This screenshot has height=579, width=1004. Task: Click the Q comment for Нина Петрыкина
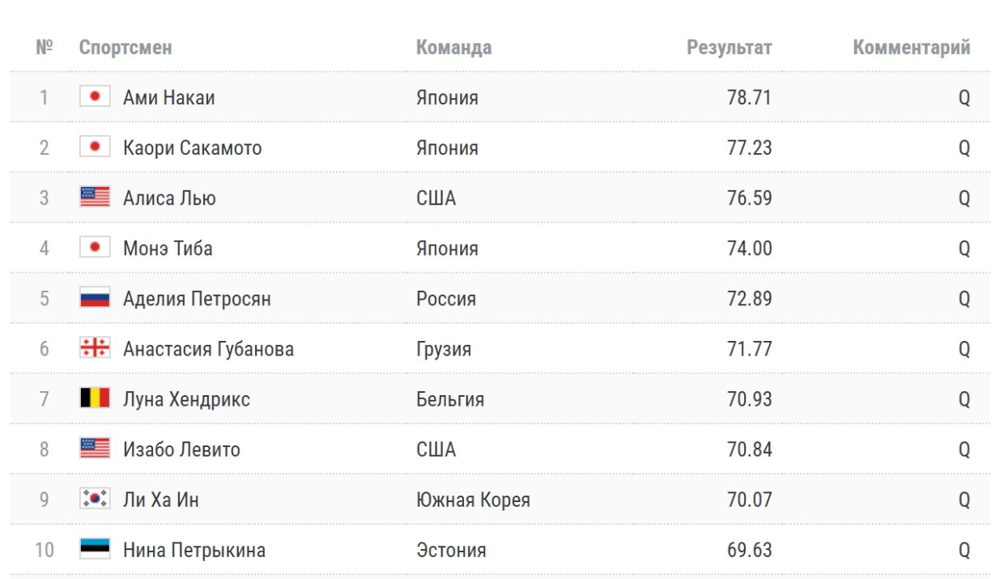964,550
